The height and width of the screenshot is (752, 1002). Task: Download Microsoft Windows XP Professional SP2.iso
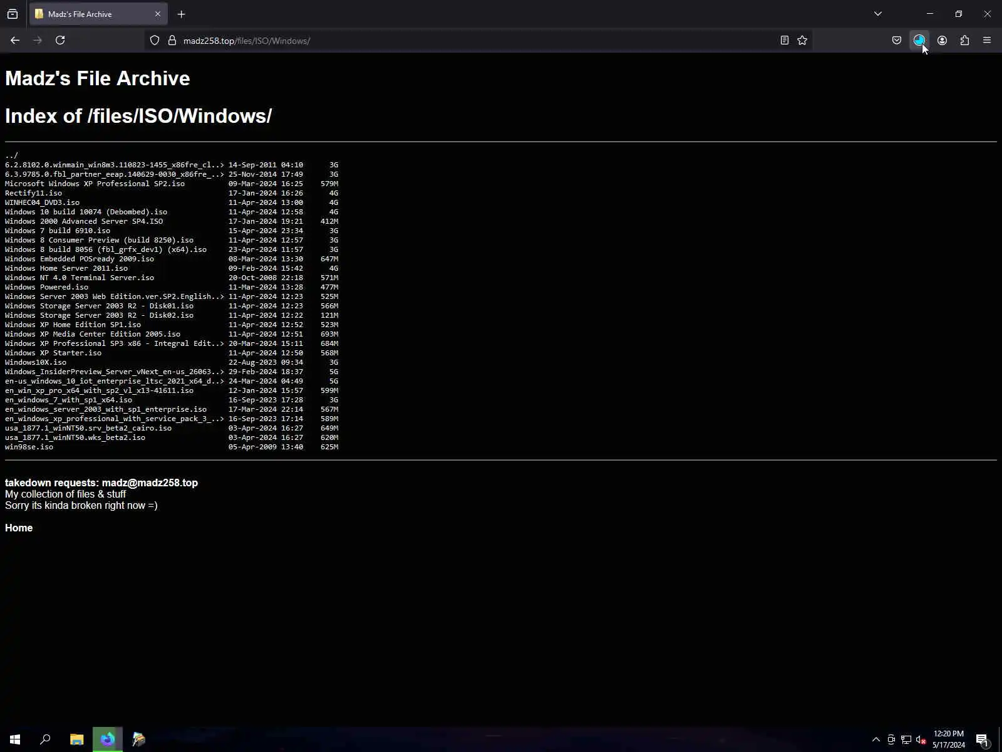95,184
